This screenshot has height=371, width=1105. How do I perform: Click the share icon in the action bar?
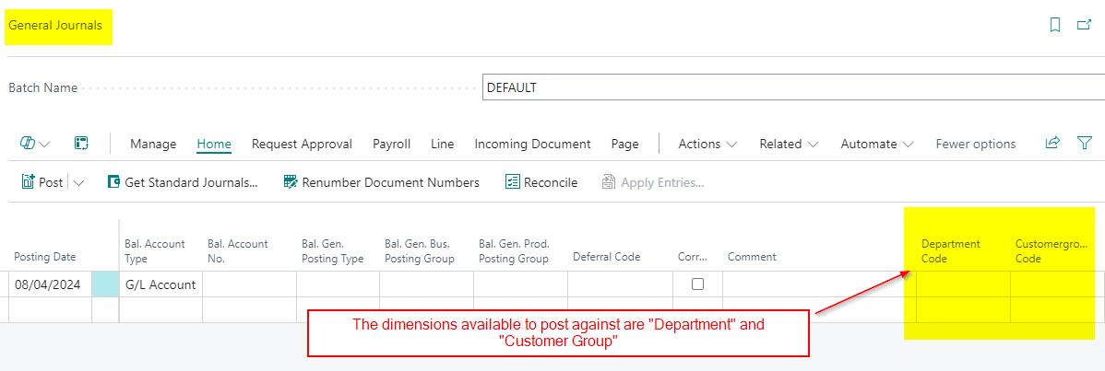(1052, 144)
